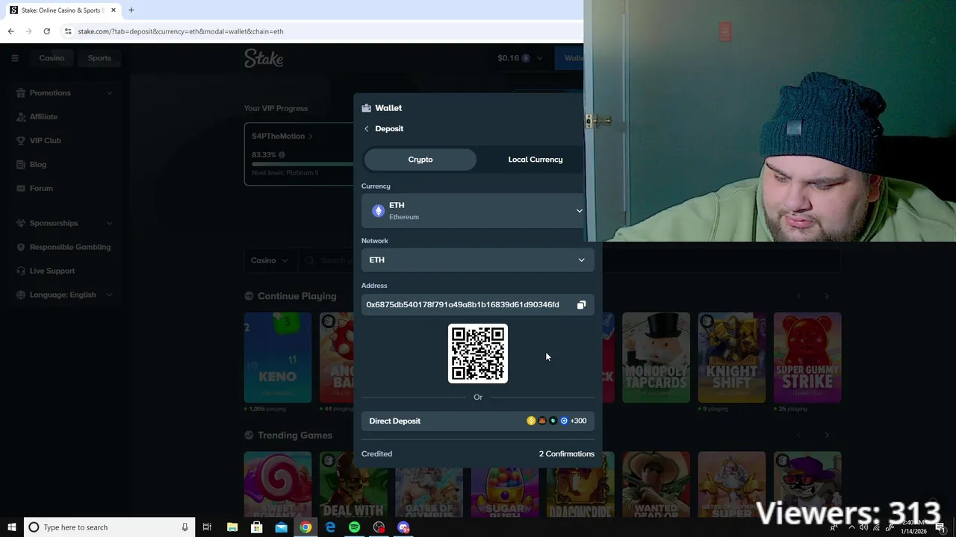The height and width of the screenshot is (537, 956).
Task: Previous arrow in Continue Playing carousel
Action: (x=798, y=296)
